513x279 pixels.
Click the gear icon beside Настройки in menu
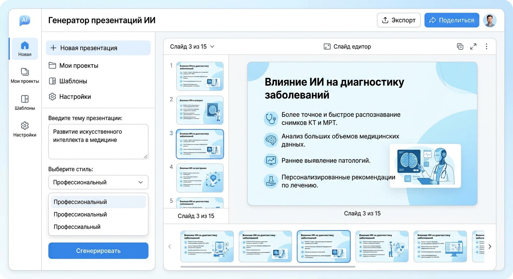[52, 97]
